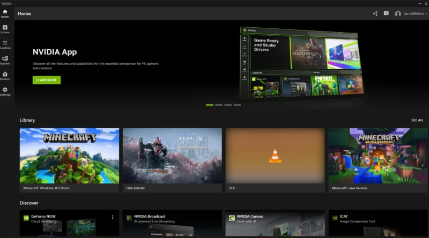
Task: Open the Halo Infinite thumbnail
Action: tap(172, 156)
